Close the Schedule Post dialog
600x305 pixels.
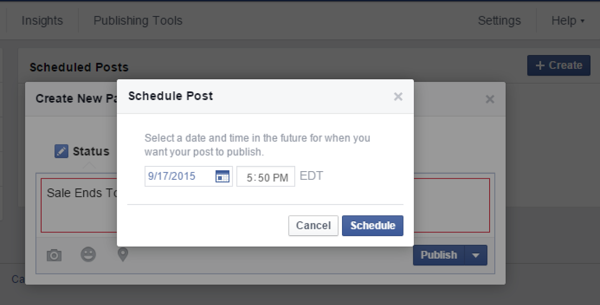tap(398, 97)
